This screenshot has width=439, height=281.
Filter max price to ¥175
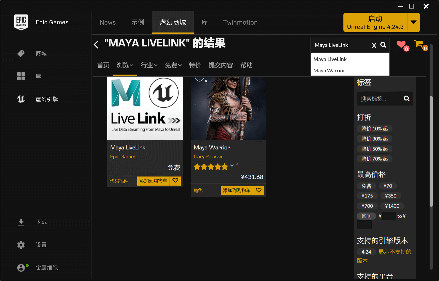[x=367, y=196]
